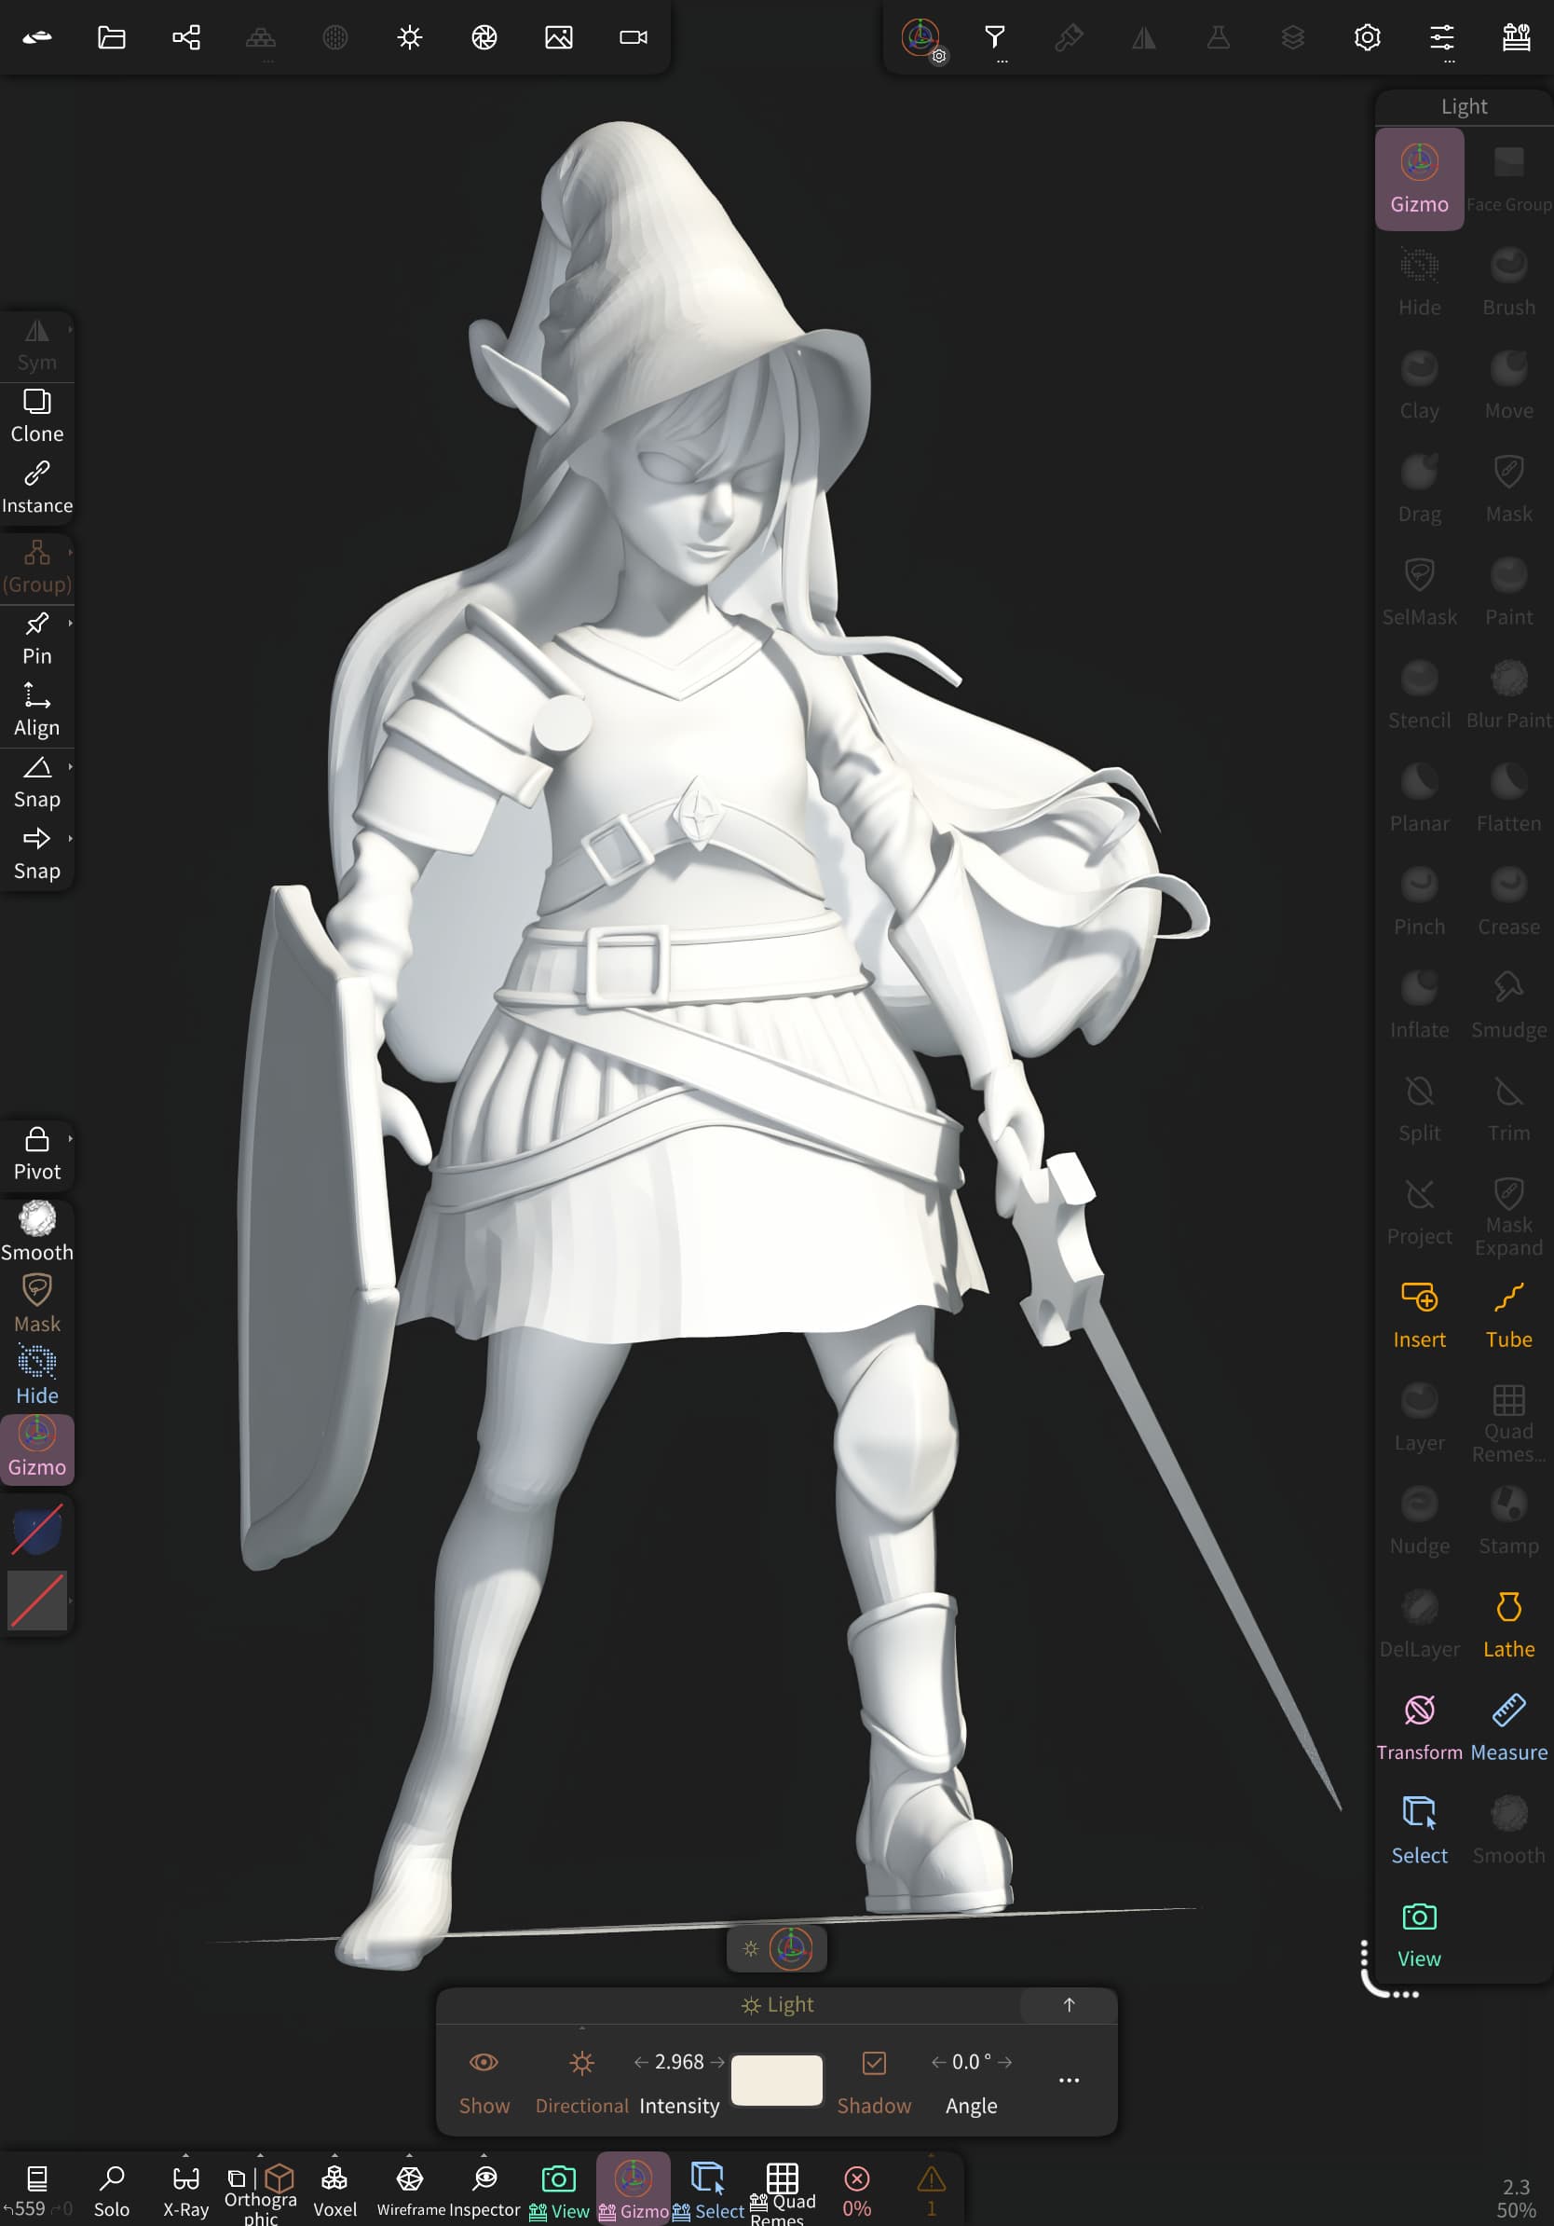Open the Interface sliders icon
The height and width of the screenshot is (2226, 1554).
(1441, 39)
